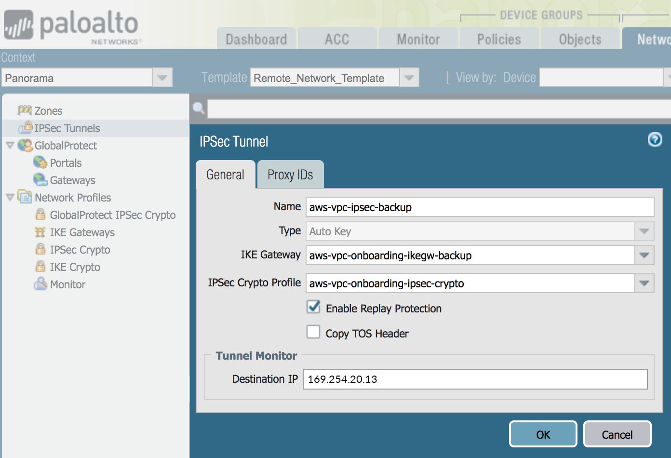Go to the Policies tab
This screenshot has width=671, height=458.
click(x=499, y=39)
